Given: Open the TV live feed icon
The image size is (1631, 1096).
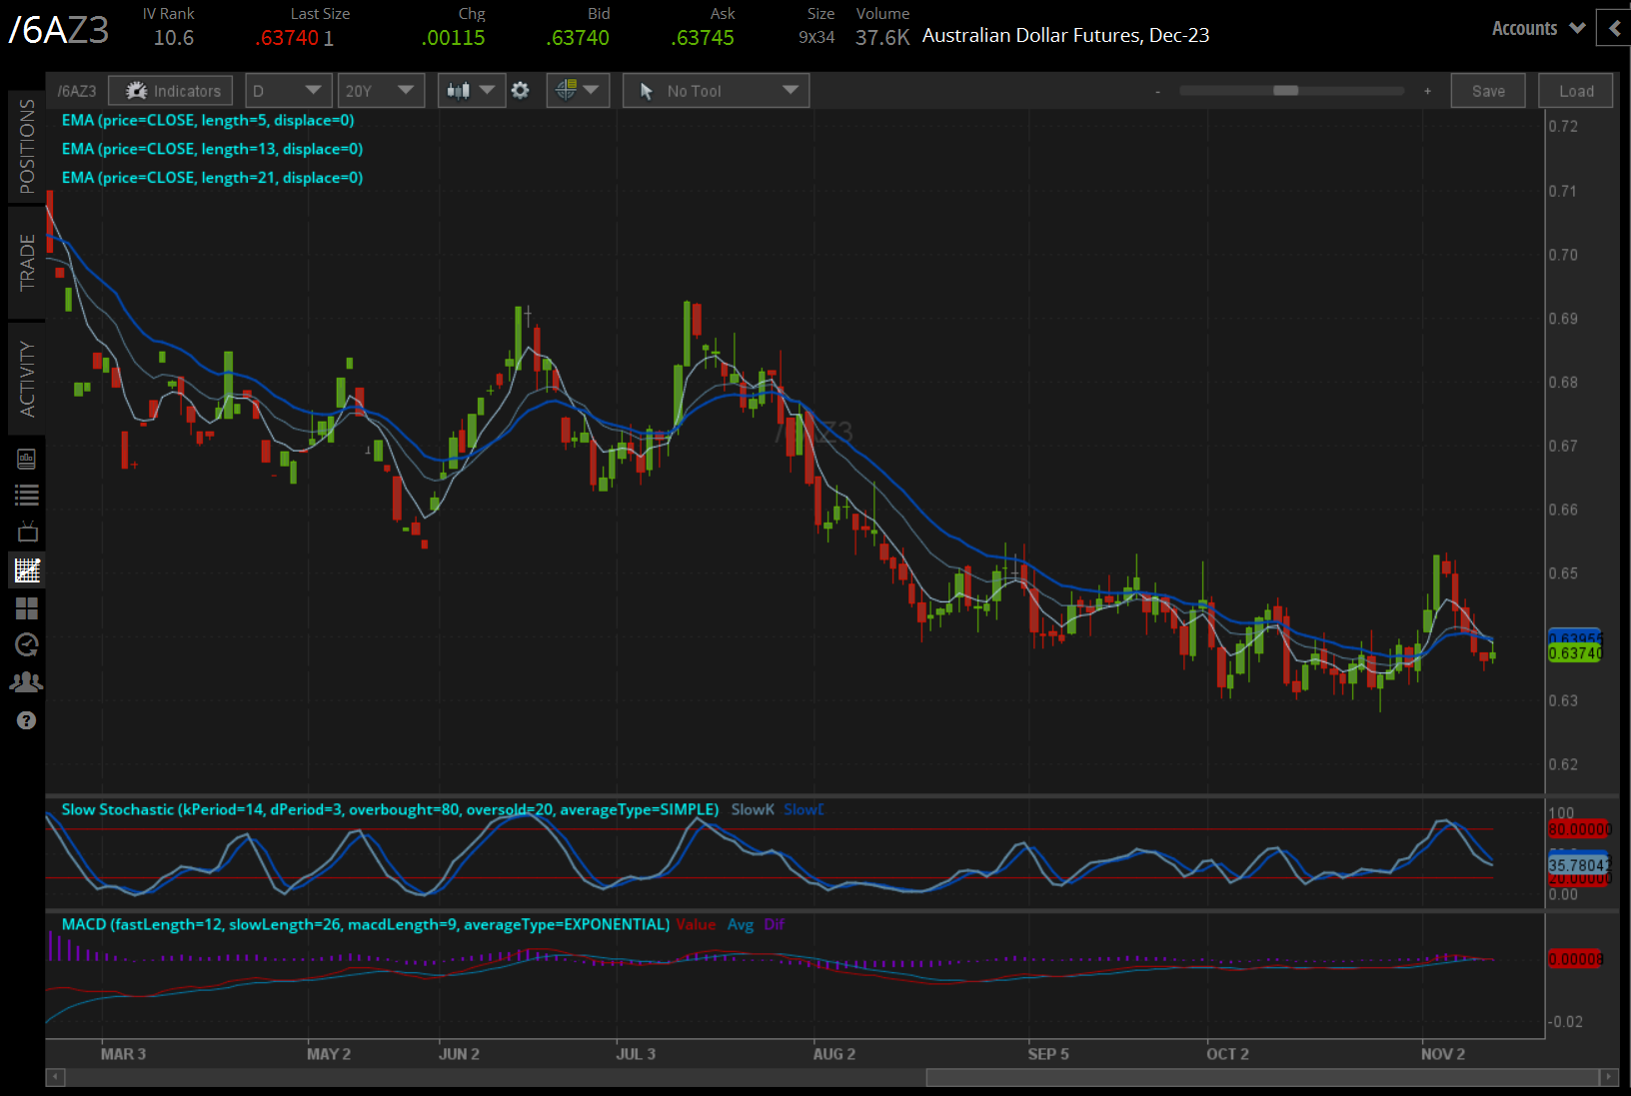Looking at the screenshot, I should [27, 532].
